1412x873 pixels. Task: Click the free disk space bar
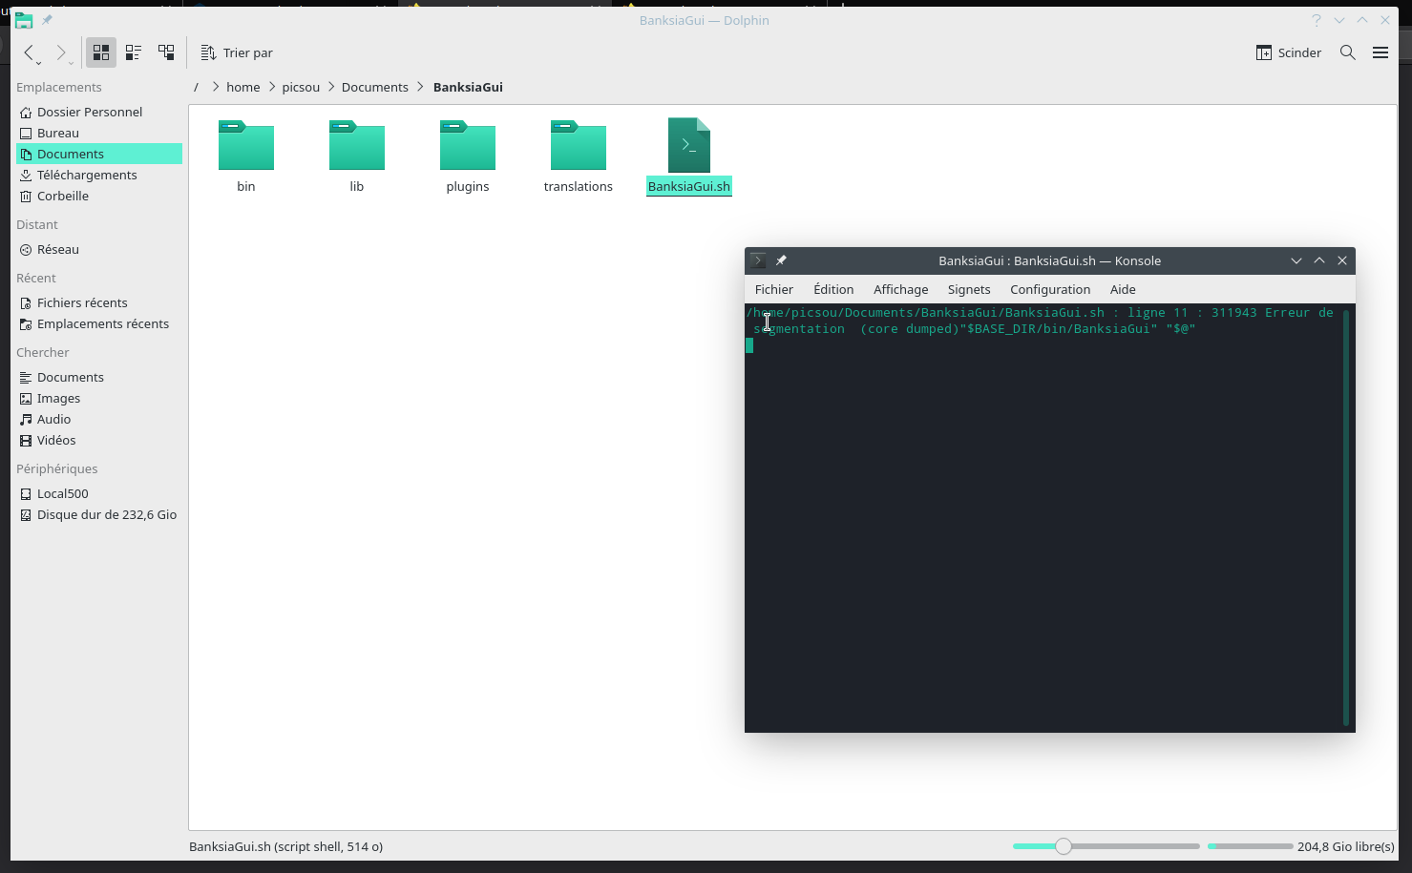coord(1251,846)
